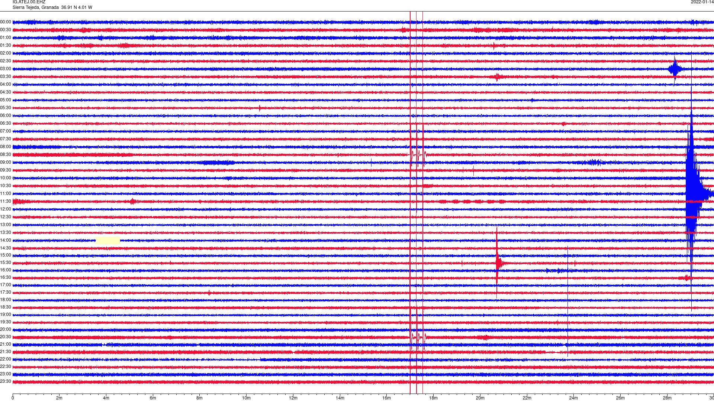Select the 22:00 trace time label
714x401 pixels.
tap(6, 359)
